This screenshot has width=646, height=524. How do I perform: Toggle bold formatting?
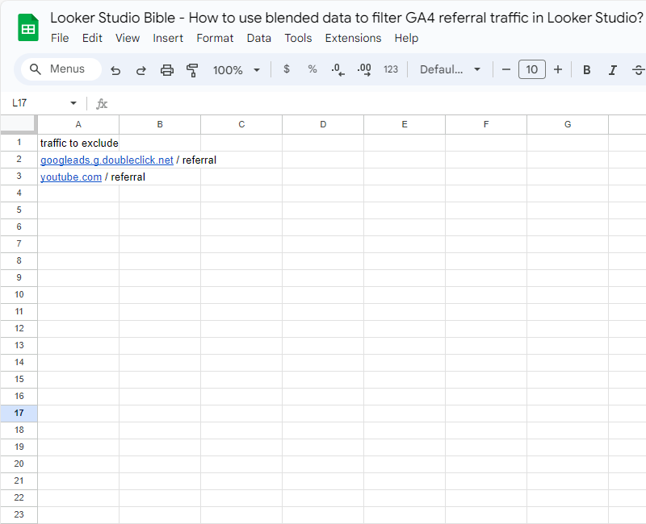pyautogui.click(x=587, y=70)
